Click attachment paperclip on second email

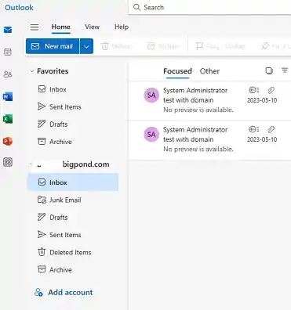point(271,129)
